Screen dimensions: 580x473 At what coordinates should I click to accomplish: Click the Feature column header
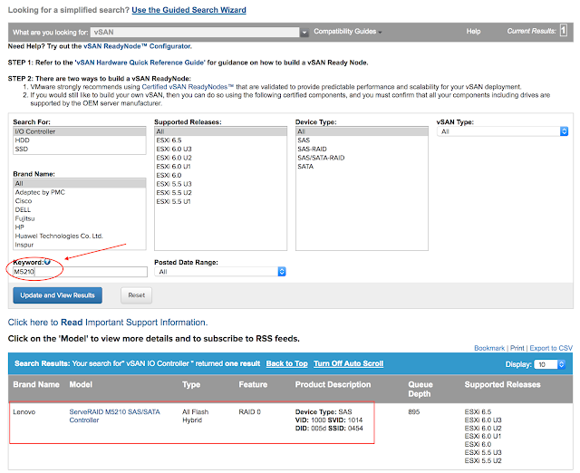click(253, 384)
